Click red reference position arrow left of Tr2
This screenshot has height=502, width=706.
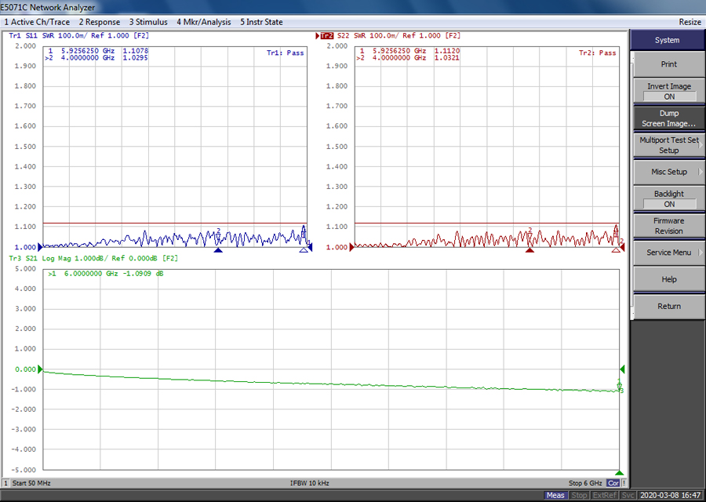pyautogui.click(x=351, y=247)
